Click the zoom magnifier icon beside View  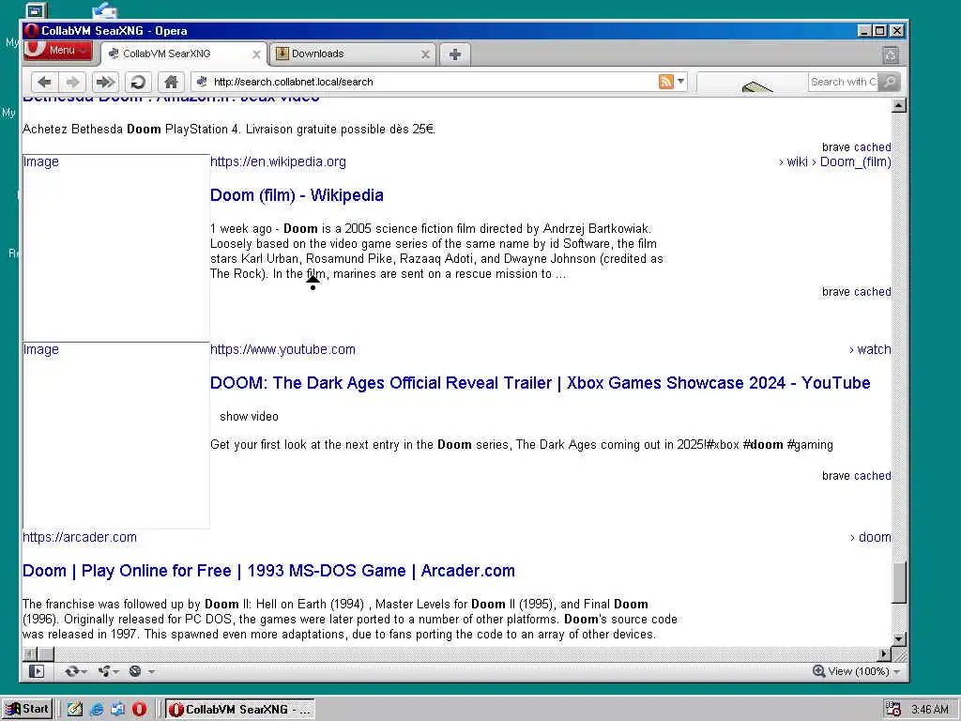click(x=818, y=671)
